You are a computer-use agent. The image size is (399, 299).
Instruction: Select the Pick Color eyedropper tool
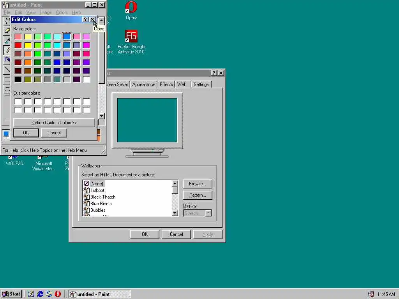pos(7,40)
